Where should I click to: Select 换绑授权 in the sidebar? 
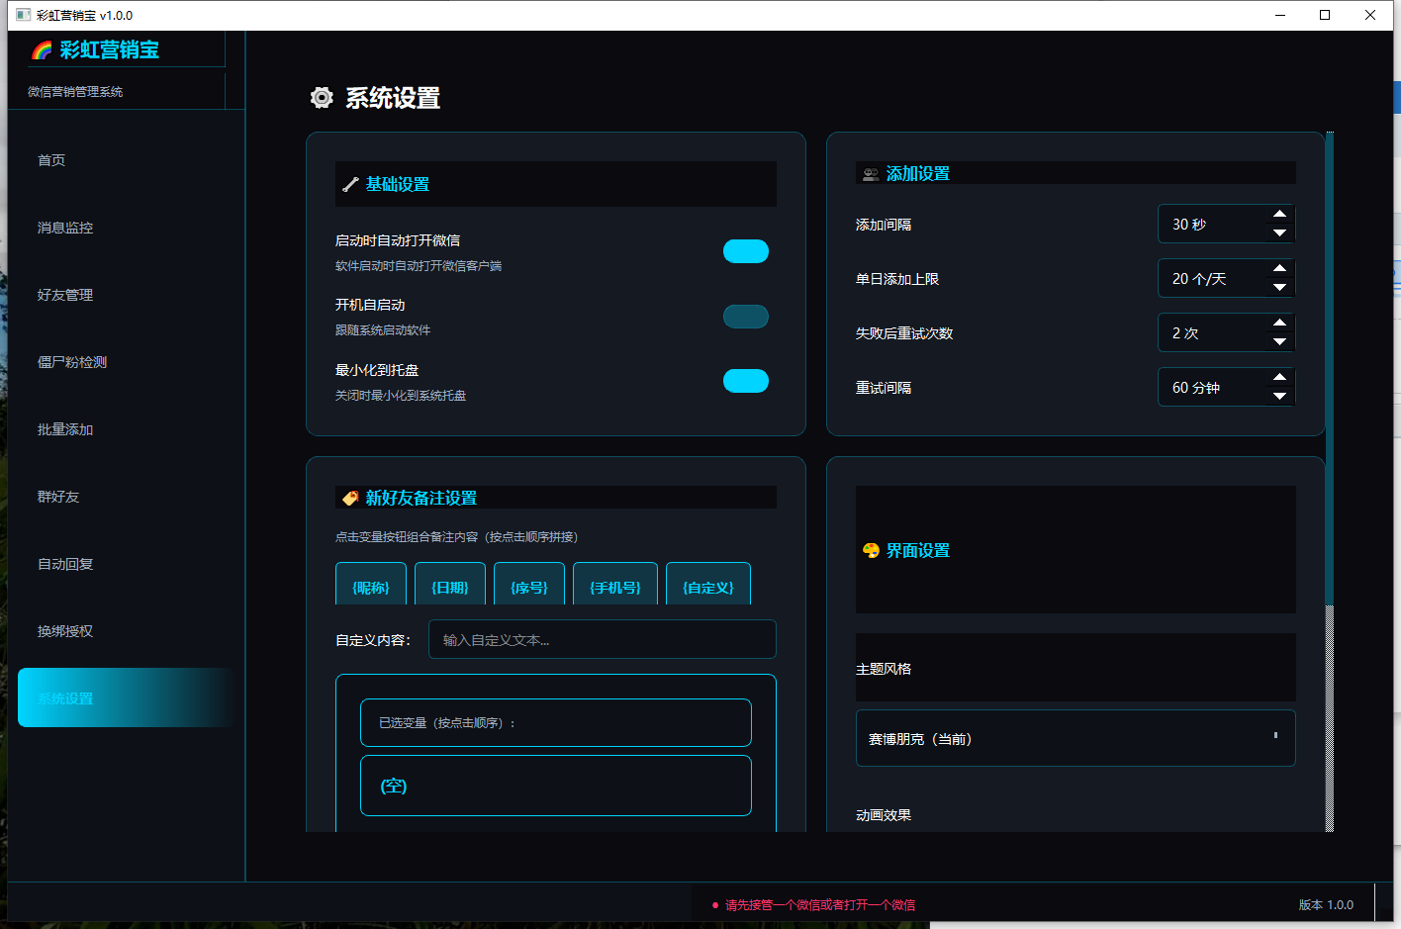tap(126, 631)
